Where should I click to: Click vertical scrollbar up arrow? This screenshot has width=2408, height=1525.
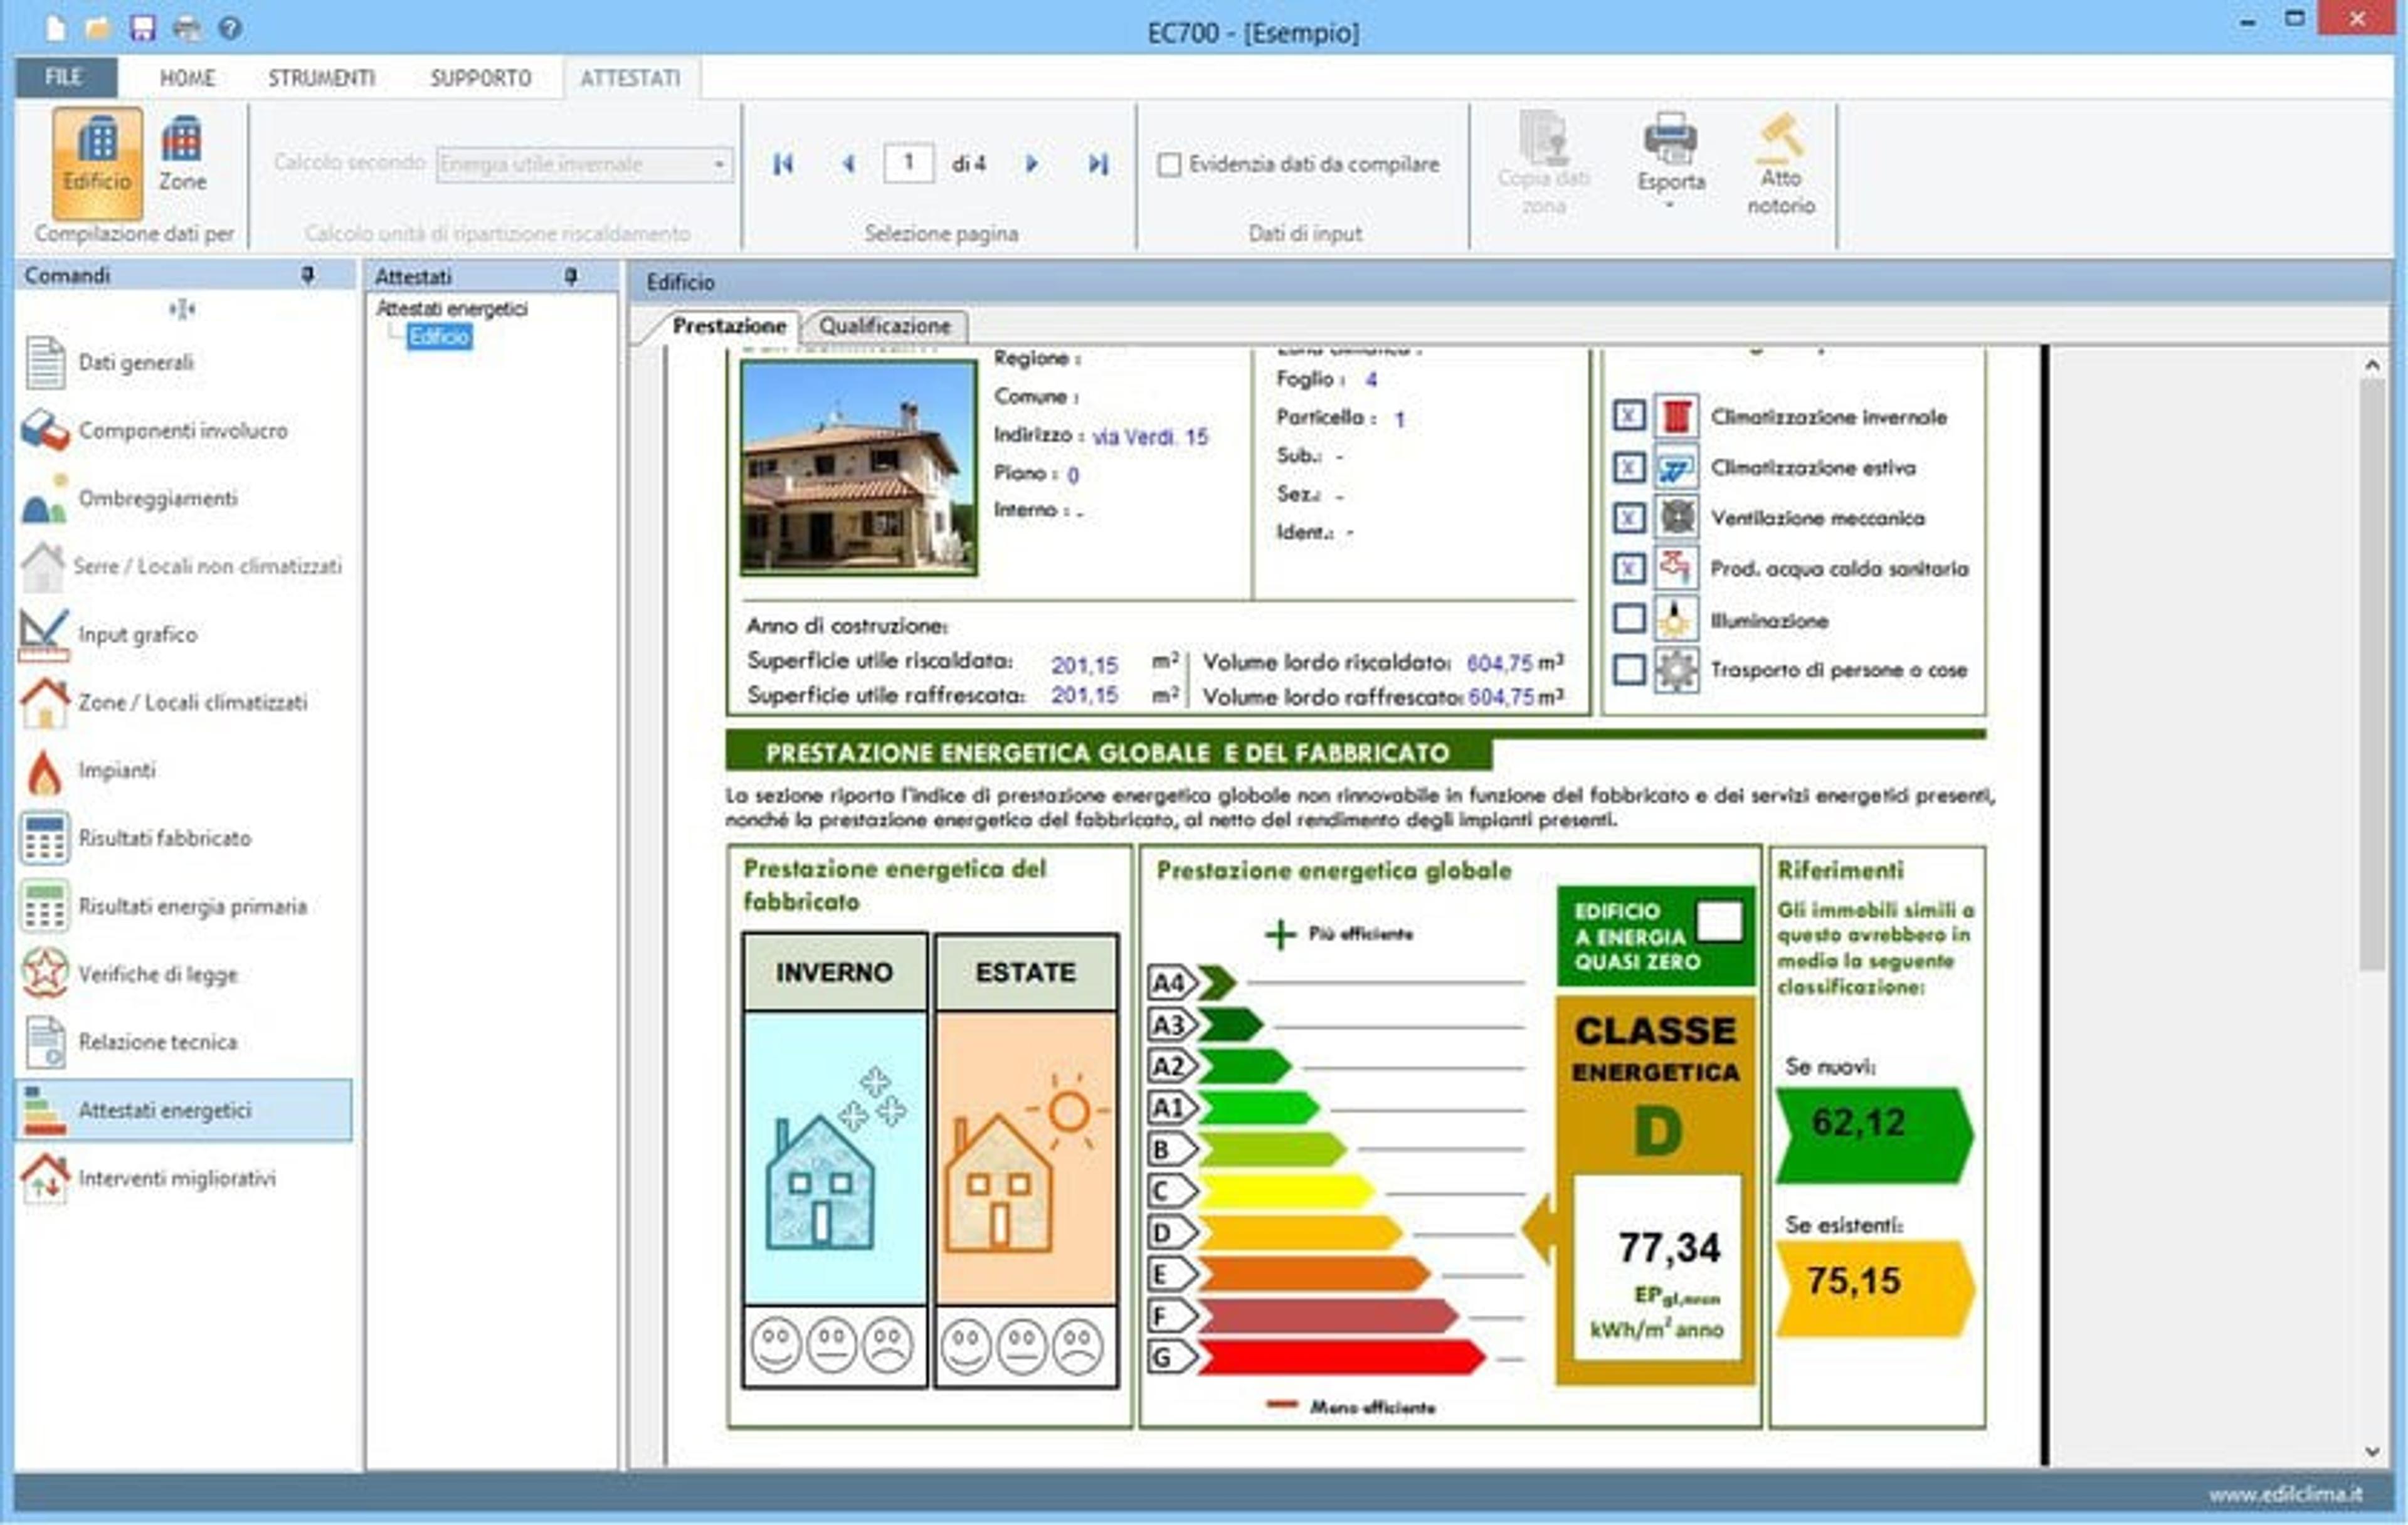coord(2372,365)
